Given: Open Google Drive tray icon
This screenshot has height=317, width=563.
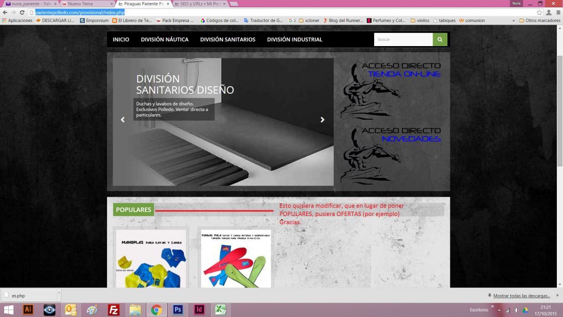Looking at the screenshot, I should coord(525,310).
